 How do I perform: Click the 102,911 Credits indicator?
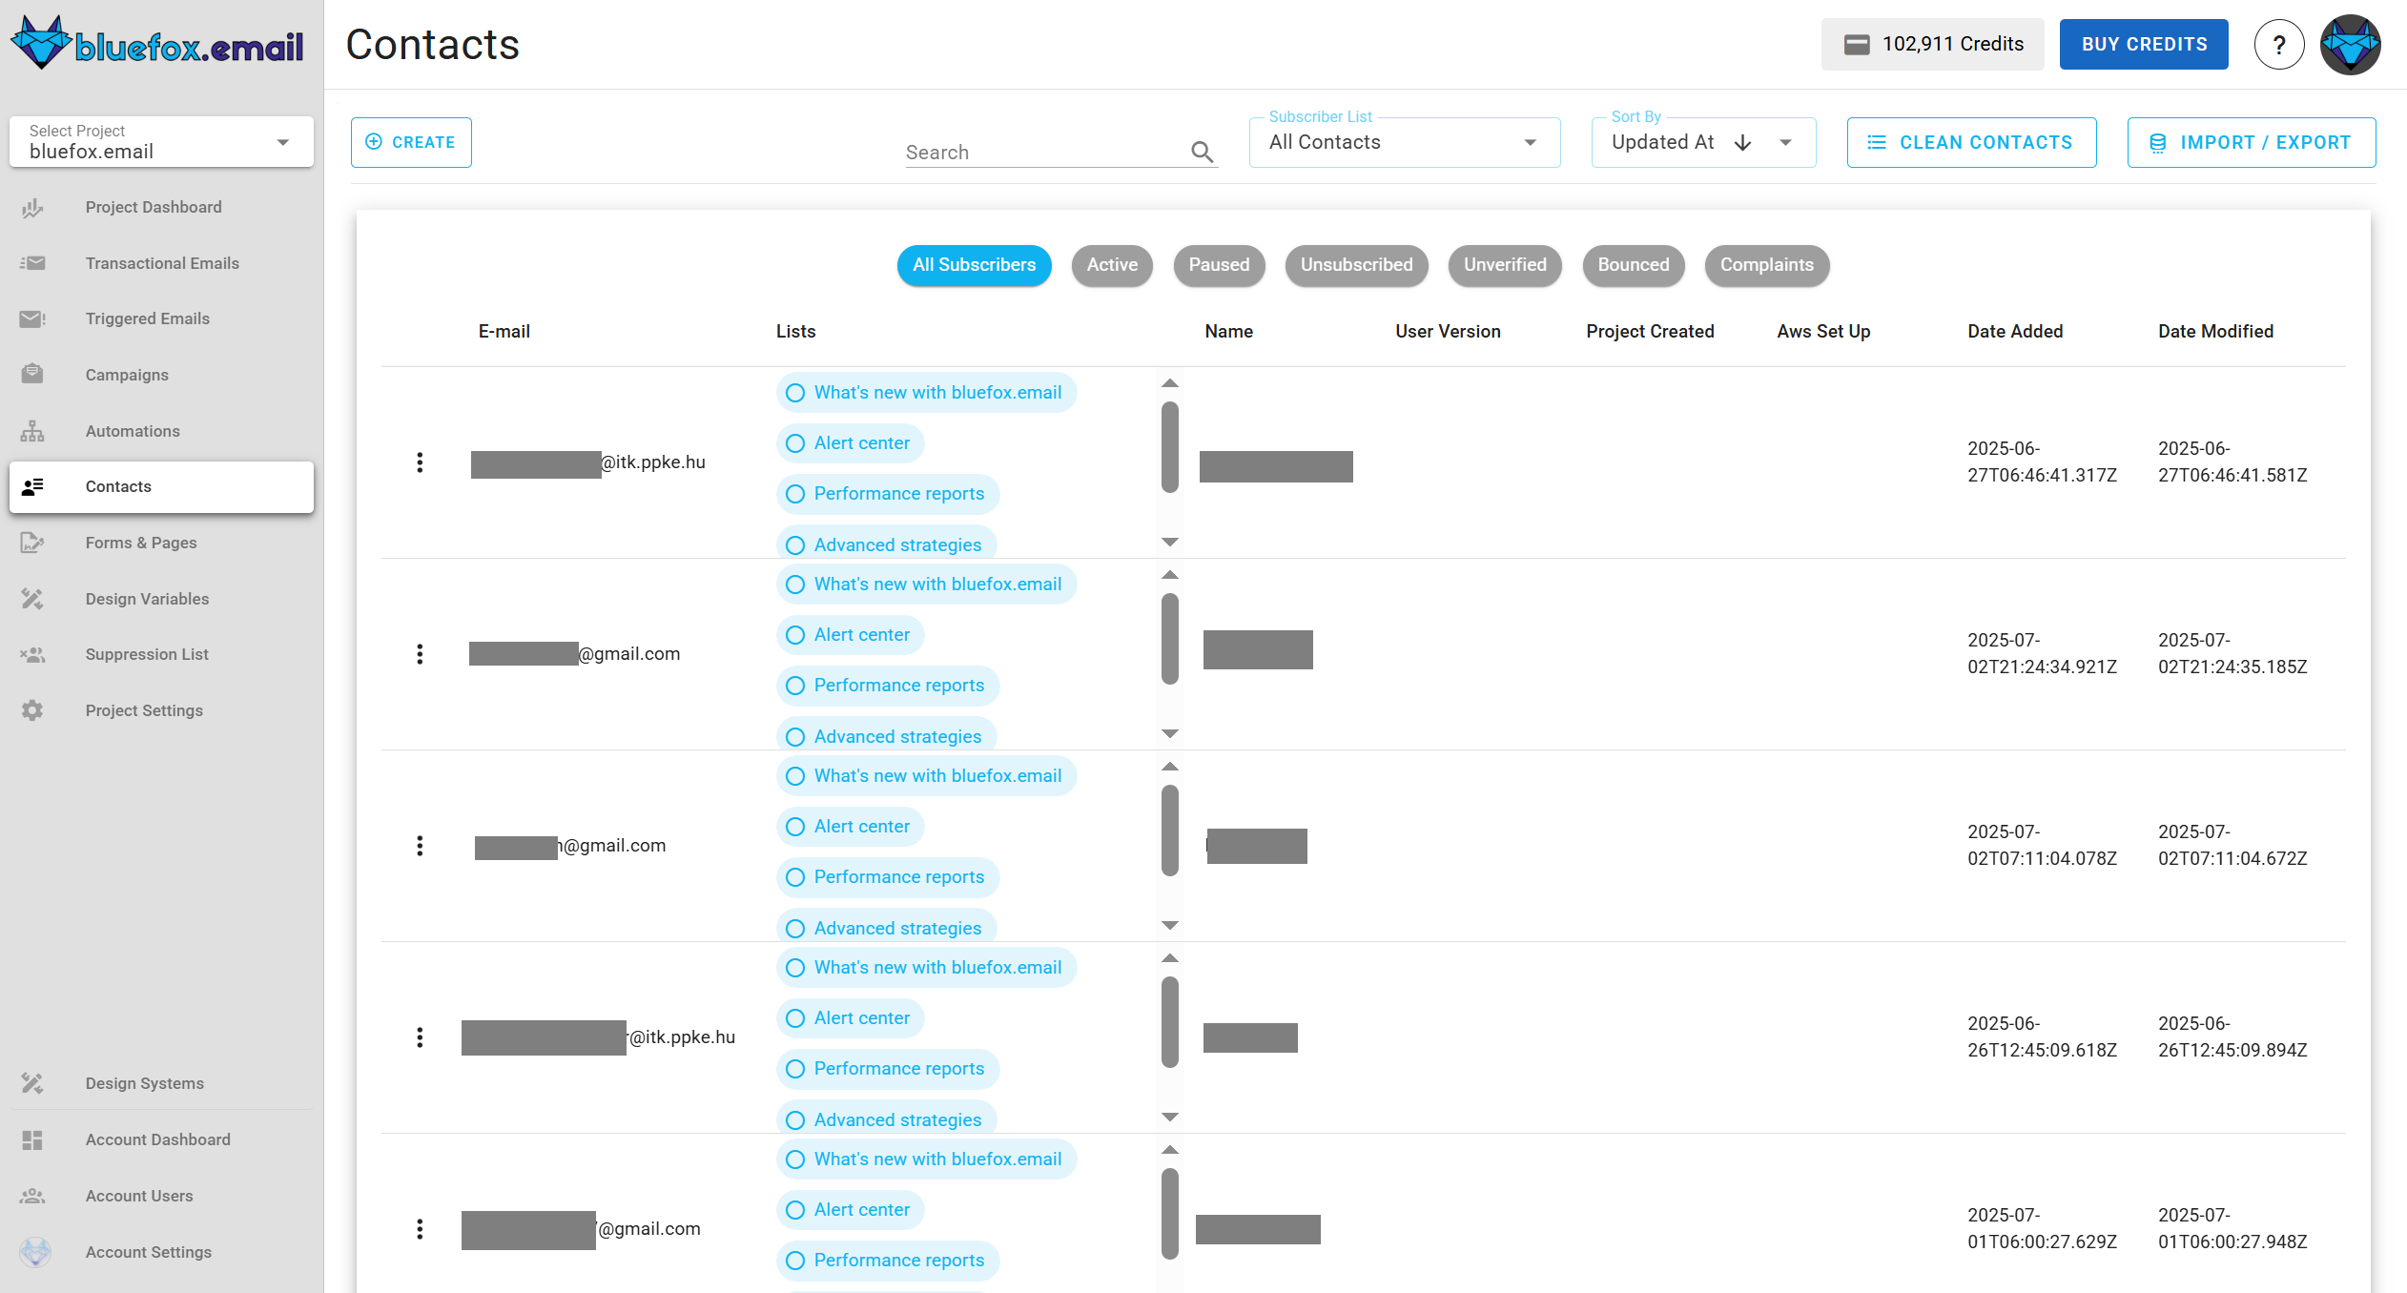[1932, 44]
